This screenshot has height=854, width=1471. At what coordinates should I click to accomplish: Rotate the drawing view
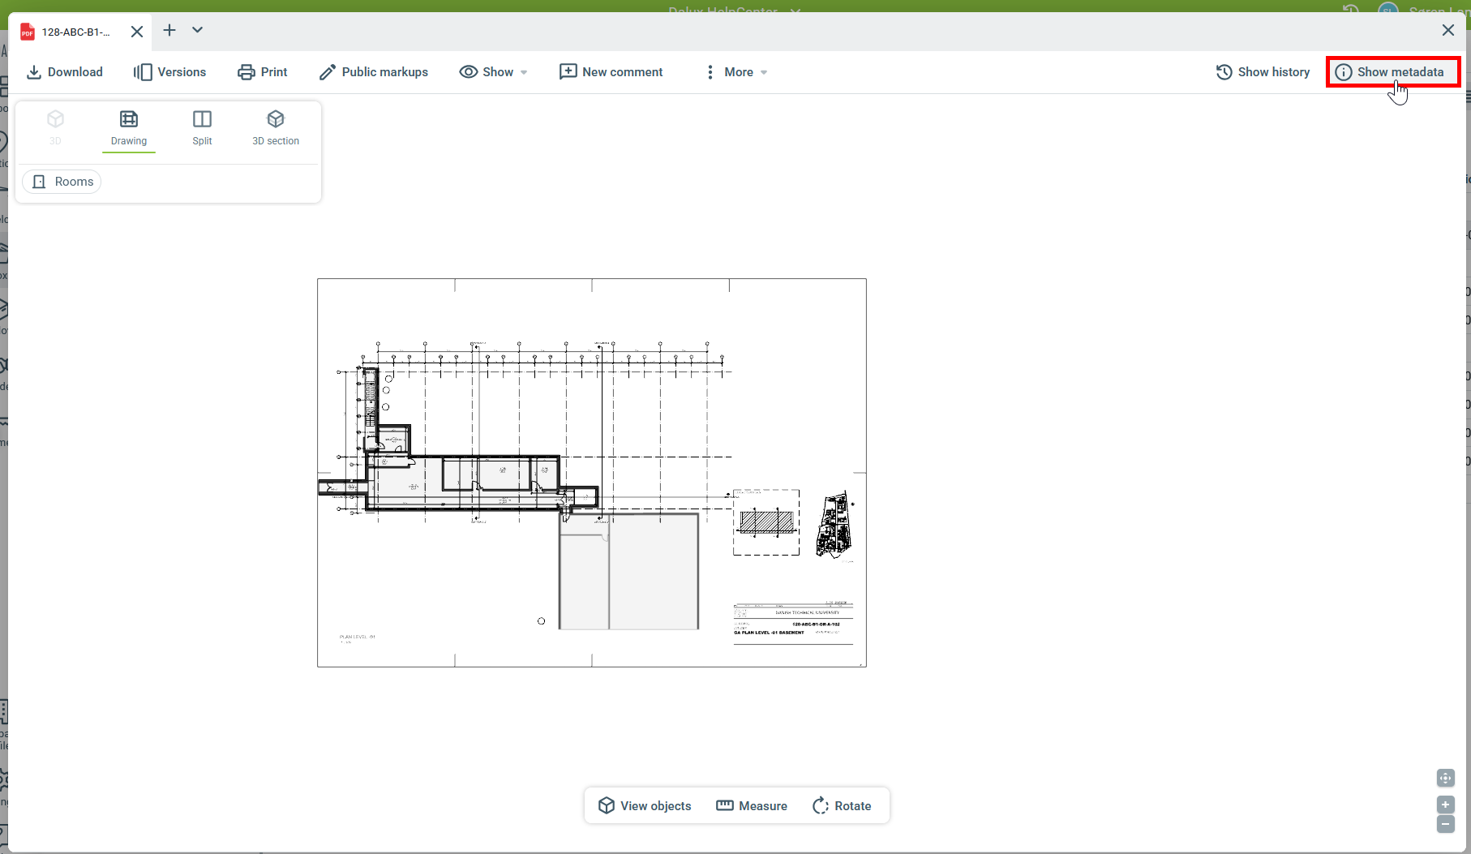842,805
